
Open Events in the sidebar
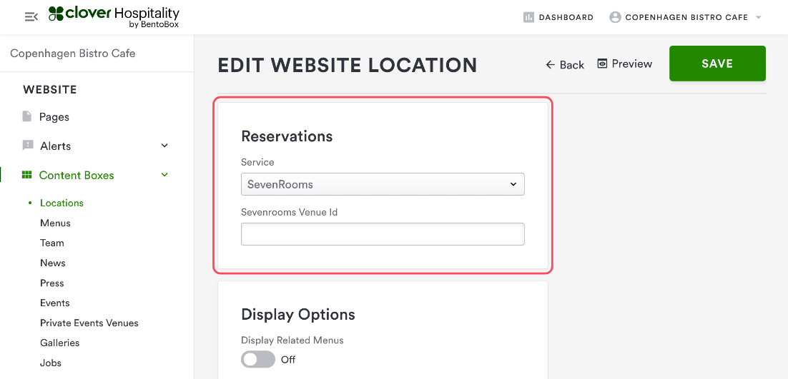[55, 303]
